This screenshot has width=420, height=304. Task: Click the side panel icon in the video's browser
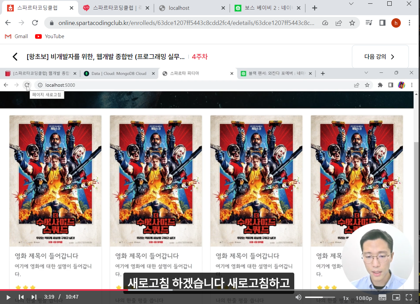pos(391,85)
